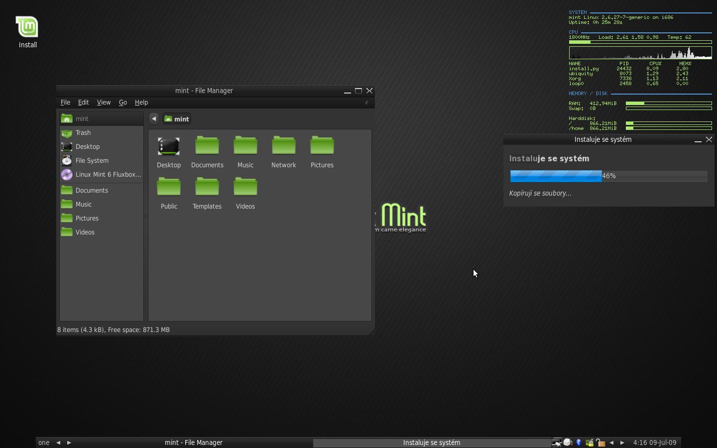Open the Help menu

click(x=141, y=103)
